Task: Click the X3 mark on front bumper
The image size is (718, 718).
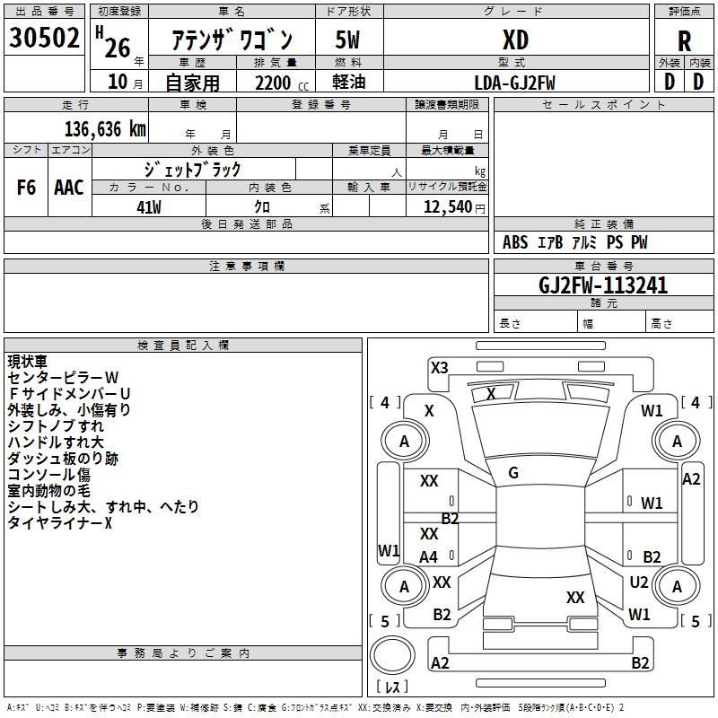Action: point(439,367)
